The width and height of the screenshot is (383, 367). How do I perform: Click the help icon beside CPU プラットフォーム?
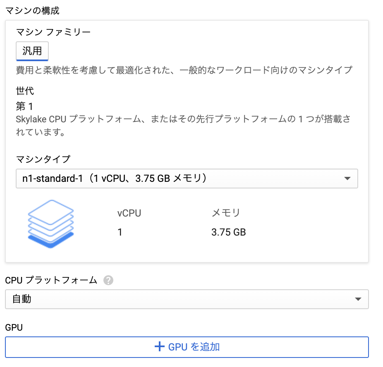tap(108, 280)
